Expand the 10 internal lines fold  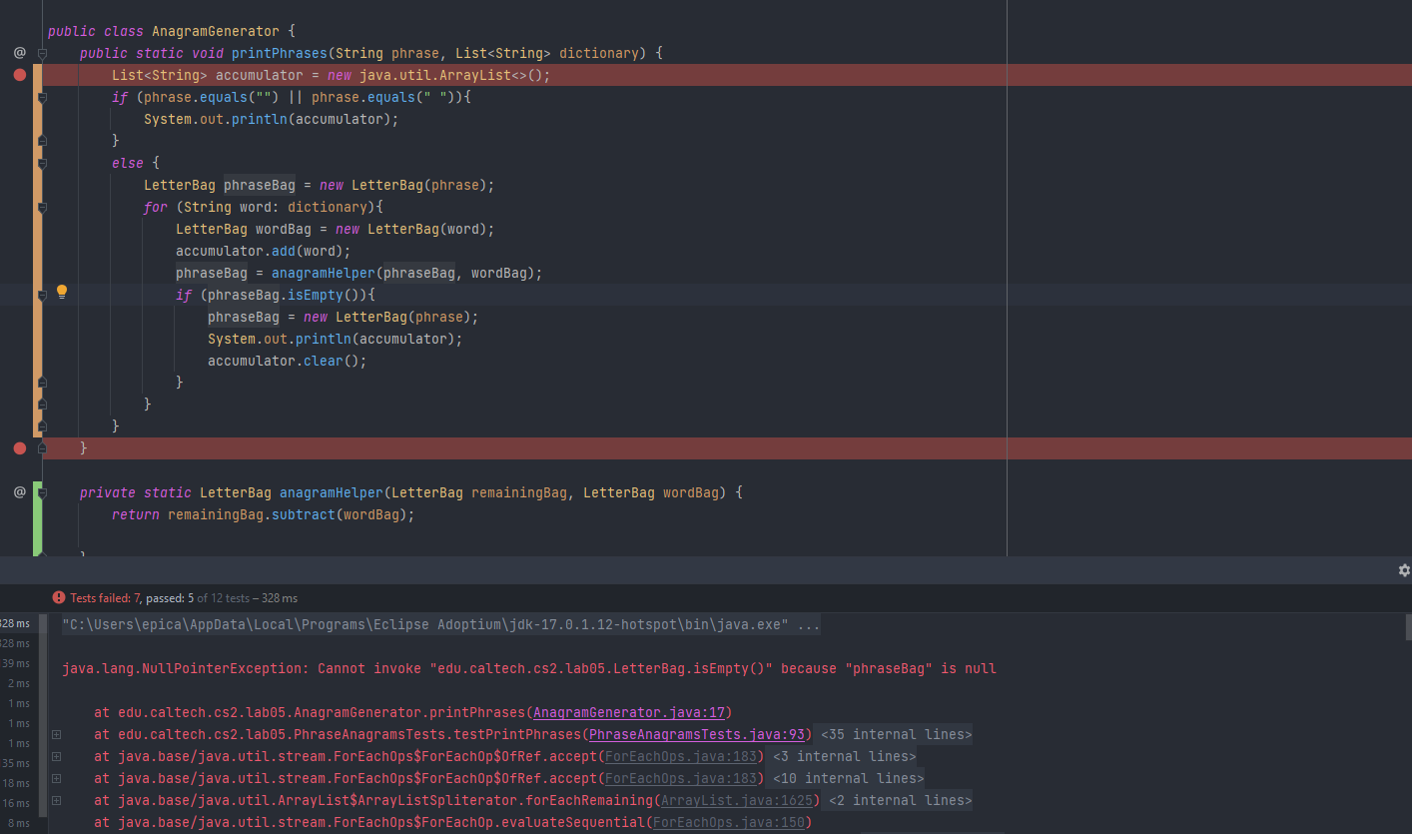pos(56,779)
